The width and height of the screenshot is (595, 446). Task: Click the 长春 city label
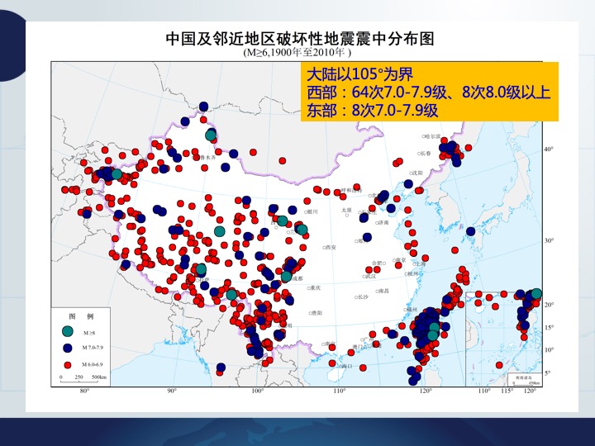click(424, 154)
